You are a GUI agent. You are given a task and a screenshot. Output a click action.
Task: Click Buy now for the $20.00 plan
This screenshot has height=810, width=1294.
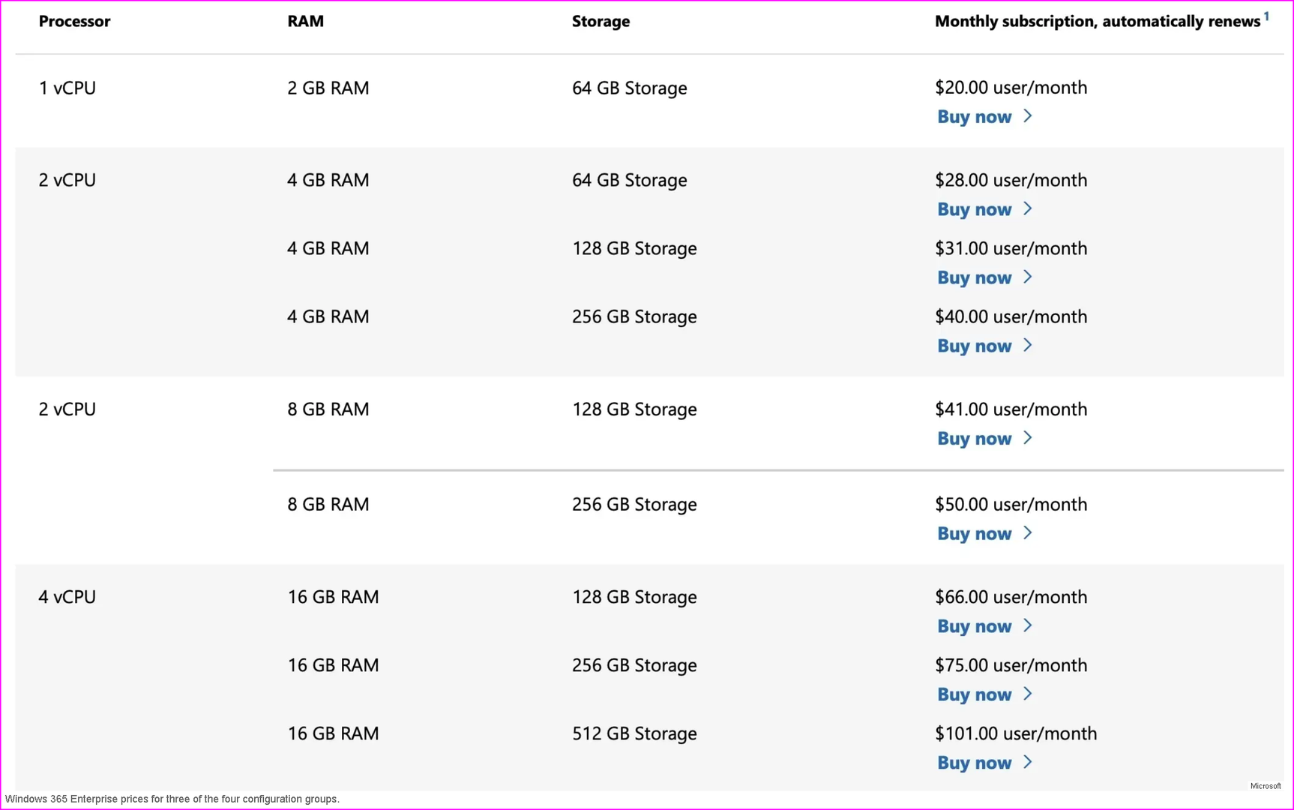tap(974, 117)
